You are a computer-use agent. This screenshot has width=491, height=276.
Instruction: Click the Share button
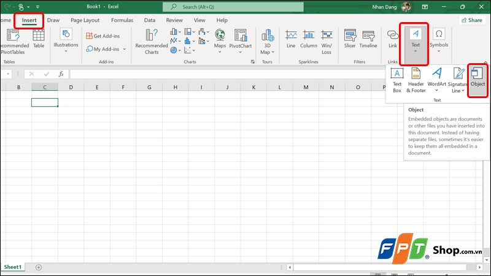472,20
